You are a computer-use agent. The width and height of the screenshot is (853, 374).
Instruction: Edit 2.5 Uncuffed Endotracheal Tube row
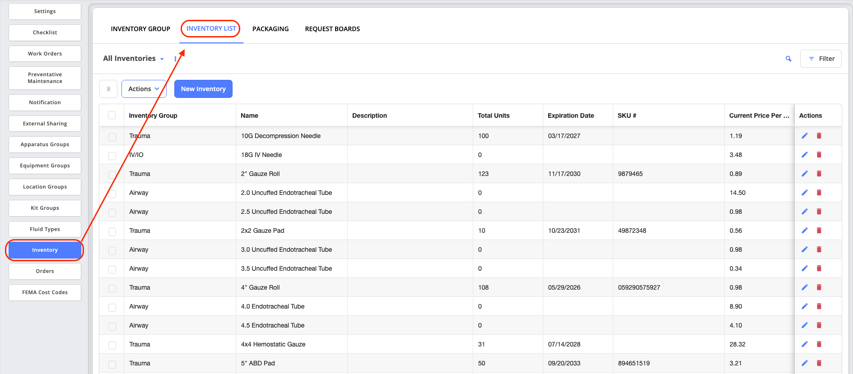point(805,212)
